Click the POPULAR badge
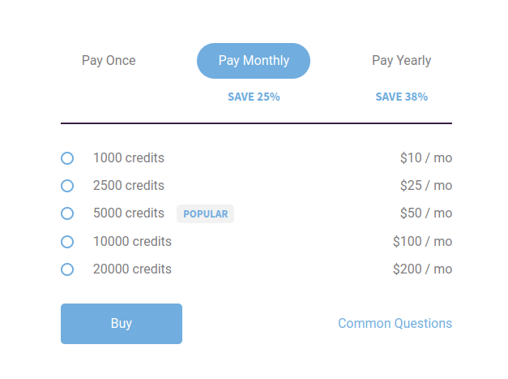The width and height of the screenshot is (508, 379). [206, 214]
